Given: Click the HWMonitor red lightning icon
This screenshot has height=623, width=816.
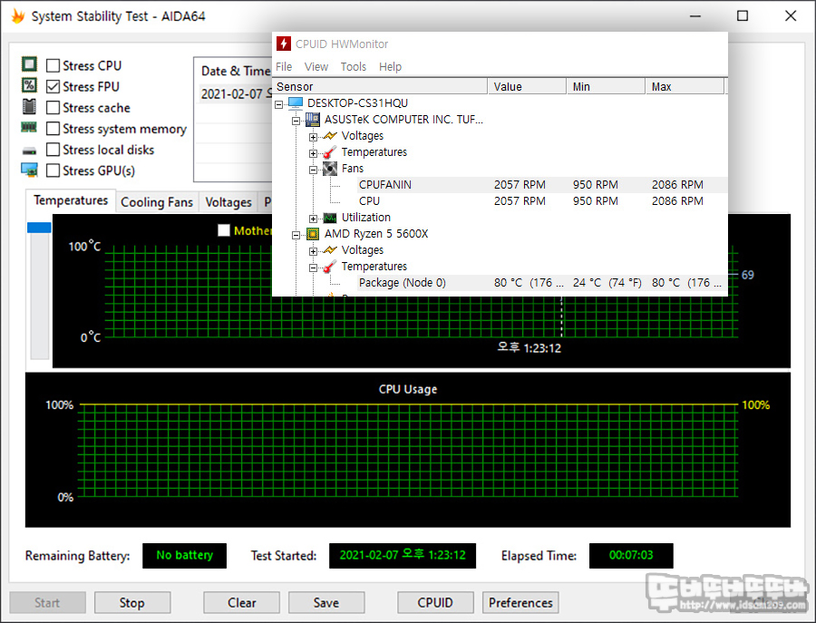Looking at the screenshot, I should click(x=284, y=44).
